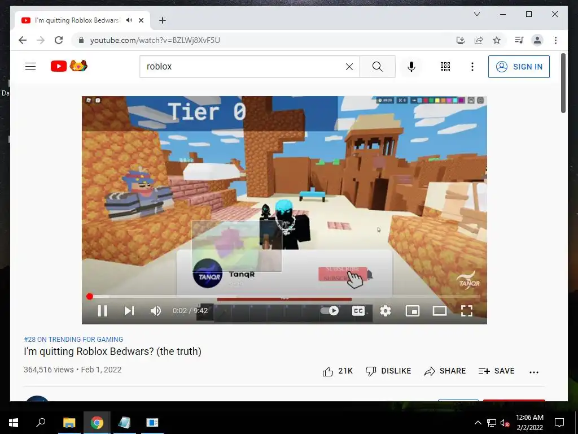Image resolution: width=578 pixels, height=434 pixels.
Task: Submit search with the magnifier button
Action: click(378, 67)
